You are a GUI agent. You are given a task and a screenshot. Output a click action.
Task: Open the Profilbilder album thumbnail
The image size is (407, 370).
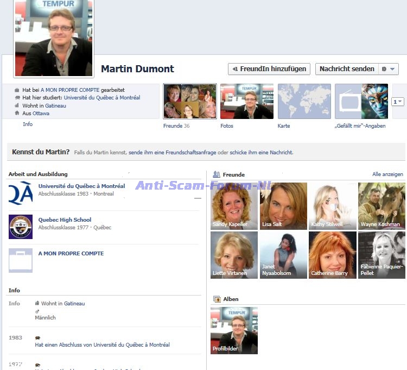click(234, 330)
